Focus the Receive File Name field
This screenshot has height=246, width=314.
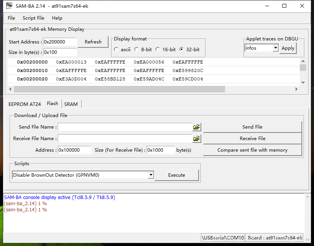[x=125, y=139]
